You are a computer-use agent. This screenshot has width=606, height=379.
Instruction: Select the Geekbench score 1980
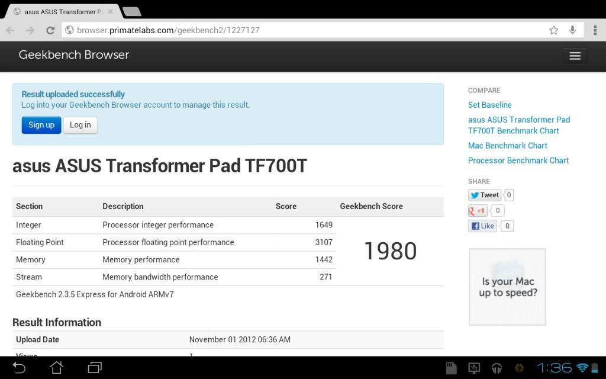click(x=391, y=251)
